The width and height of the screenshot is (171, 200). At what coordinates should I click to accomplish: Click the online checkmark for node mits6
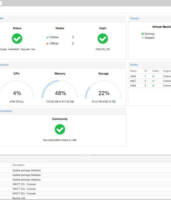click(153, 76)
